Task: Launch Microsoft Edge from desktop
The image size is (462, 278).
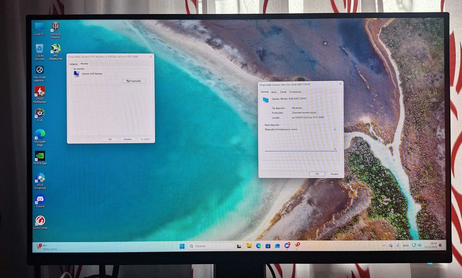Action: 40,137
